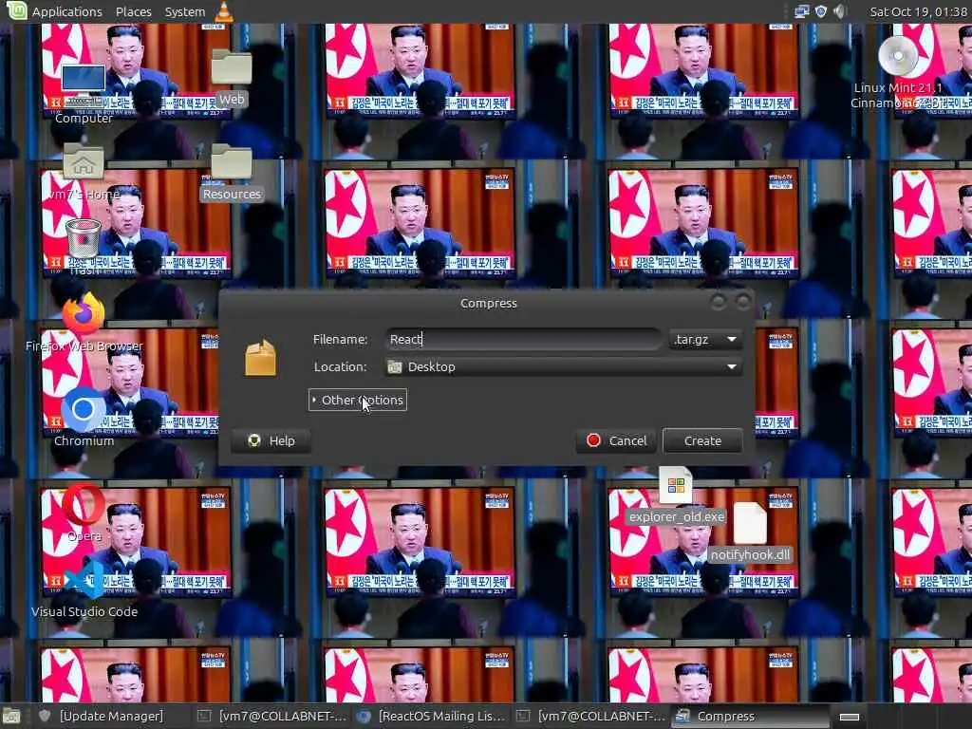Switch to first vm7@COLLABNET terminal taskbar entry
This screenshot has width=972, height=729.
point(271,716)
